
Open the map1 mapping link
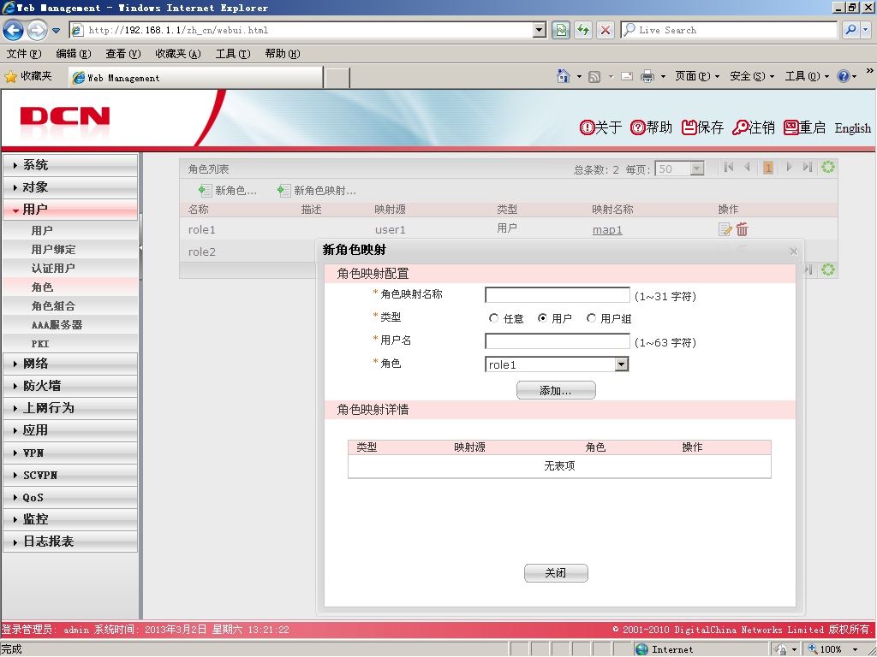coord(607,229)
